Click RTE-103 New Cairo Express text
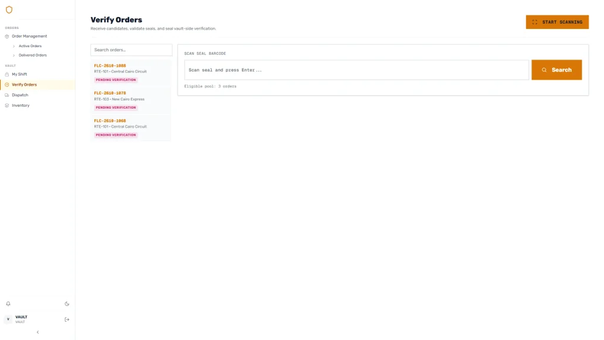The image size is (604, 340). point(119,99)
